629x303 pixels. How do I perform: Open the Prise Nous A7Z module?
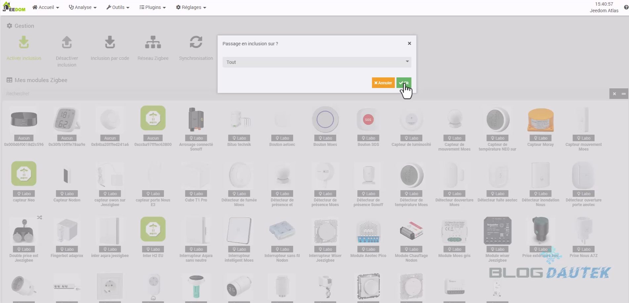(x=584, y=238)
